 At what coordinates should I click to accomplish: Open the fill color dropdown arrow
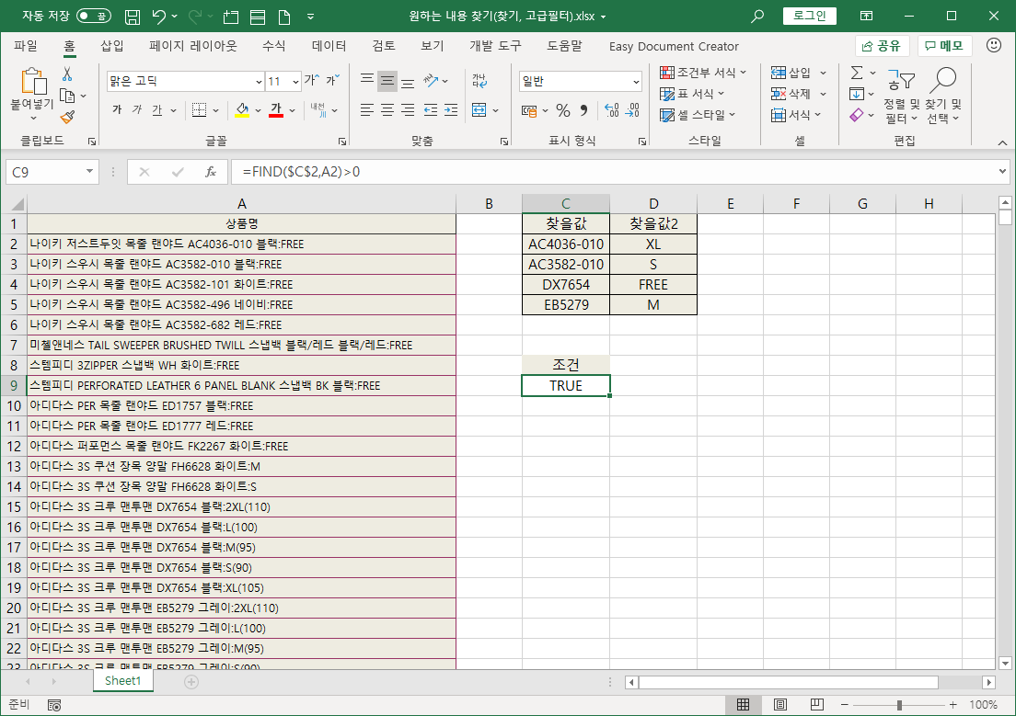(x=258, y=110)
